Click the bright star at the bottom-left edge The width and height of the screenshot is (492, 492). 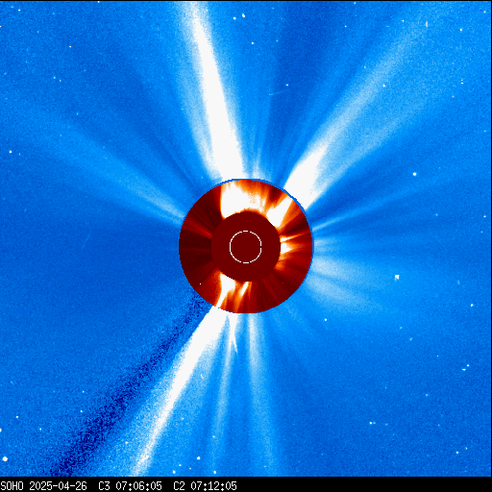point(5,458)
